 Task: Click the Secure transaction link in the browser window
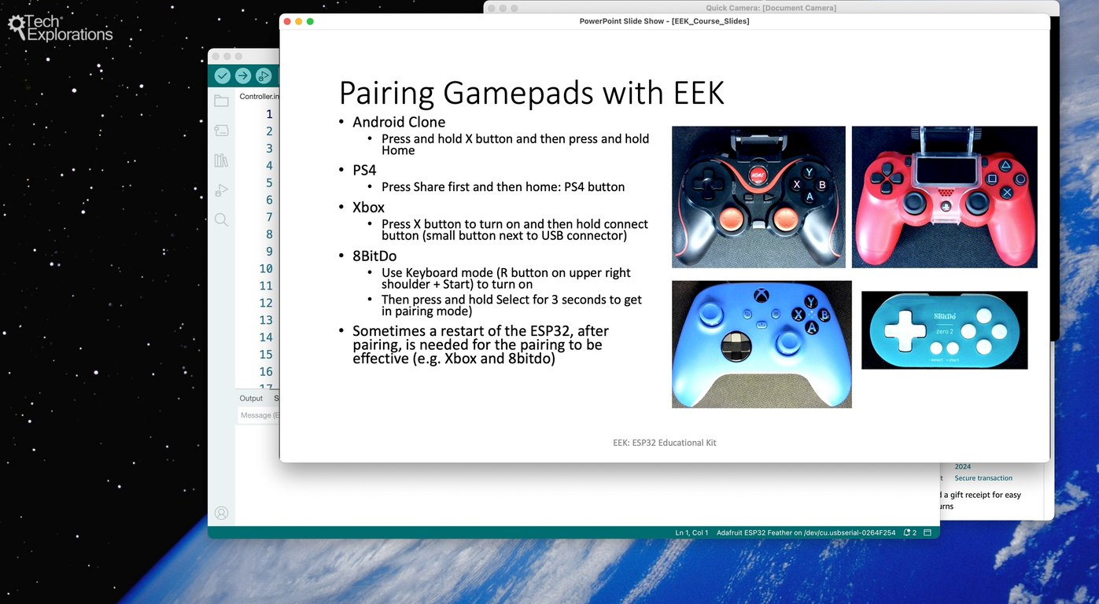point(983,478)
